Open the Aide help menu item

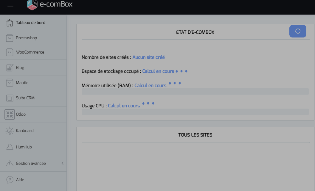coord(20,180)
